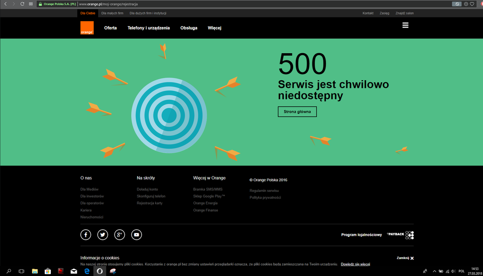Open Windows search from the taskbar
Viewport: 483px width, 276px height.
pos(9,272)
